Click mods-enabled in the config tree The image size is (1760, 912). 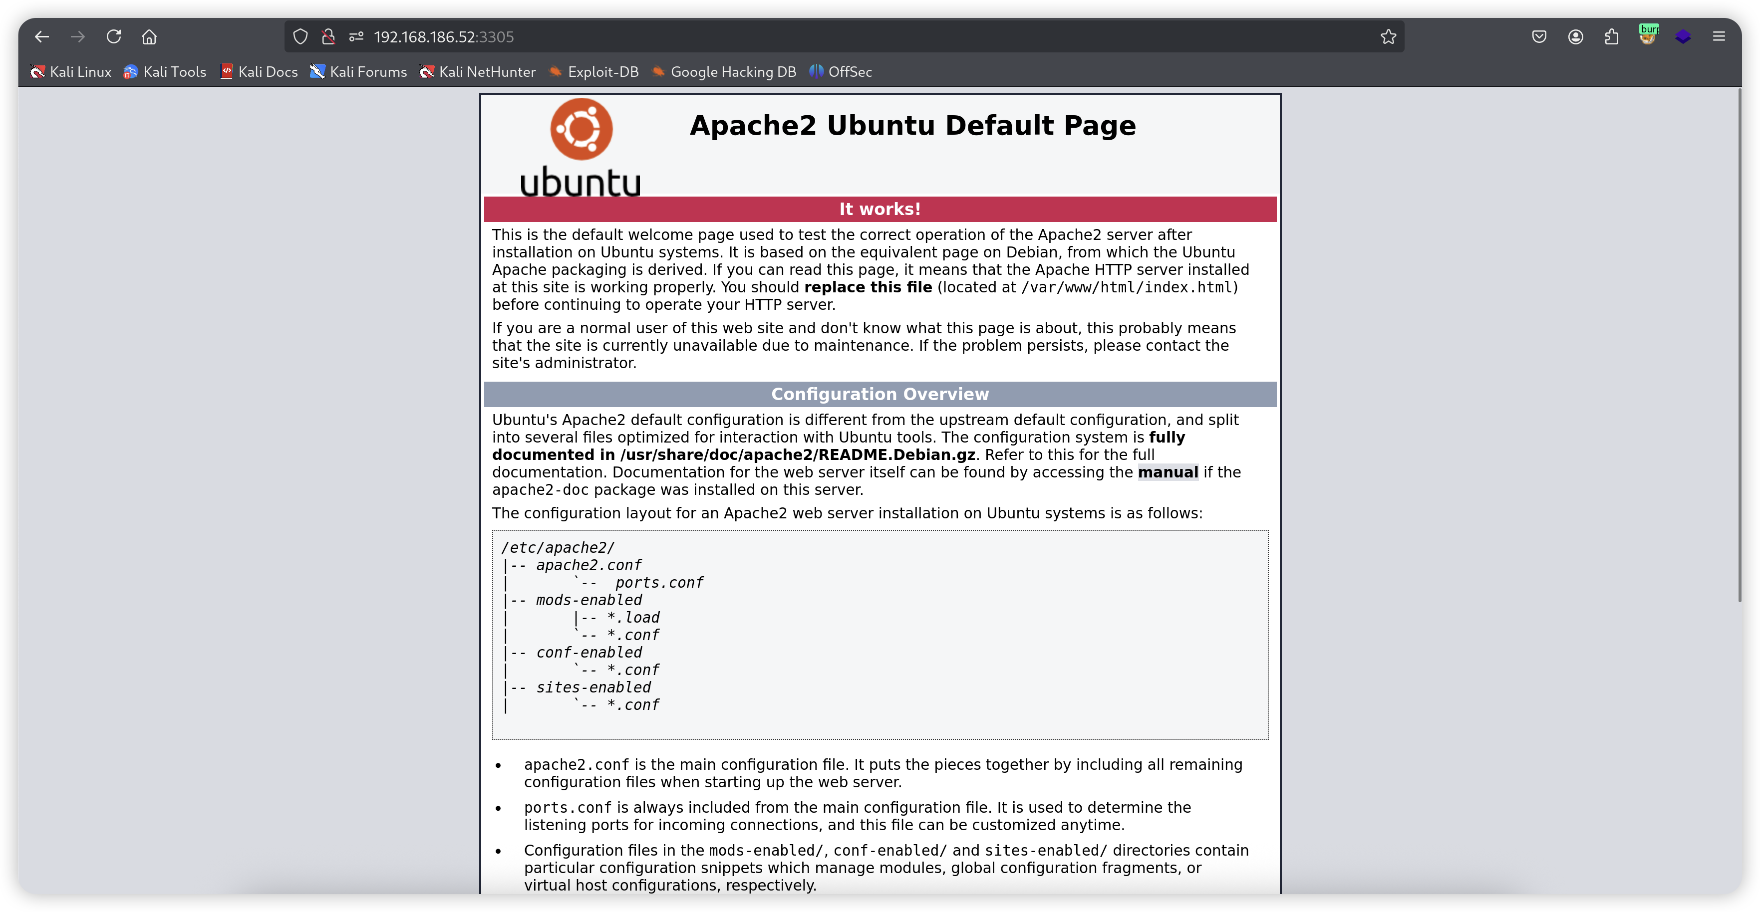[x=589, y=600]
